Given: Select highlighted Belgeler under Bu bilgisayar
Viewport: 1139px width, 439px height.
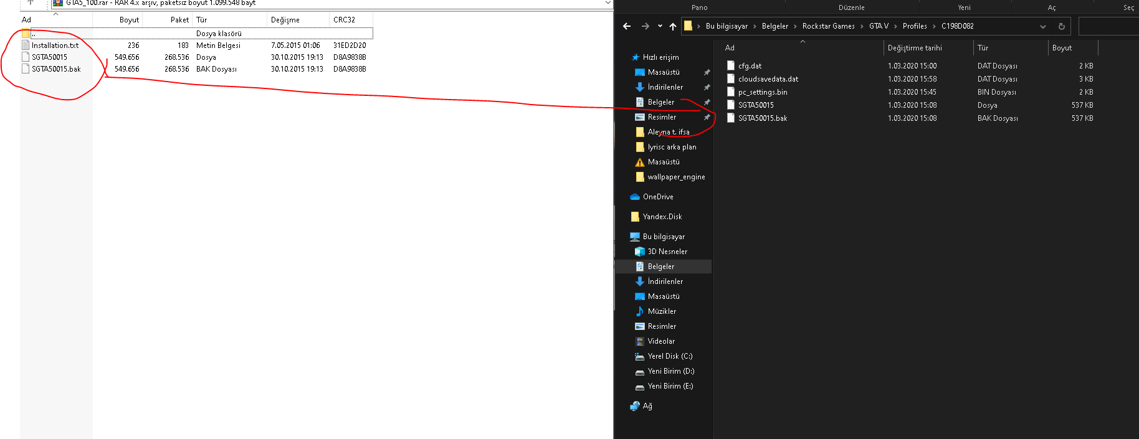Looking at the screenshot, I should coord(664,267).
